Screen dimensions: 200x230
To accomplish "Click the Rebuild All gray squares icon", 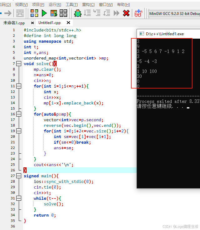I will [63, 13].
